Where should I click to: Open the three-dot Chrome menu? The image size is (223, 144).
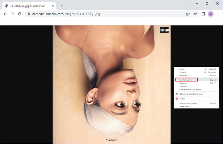[218, 14]
